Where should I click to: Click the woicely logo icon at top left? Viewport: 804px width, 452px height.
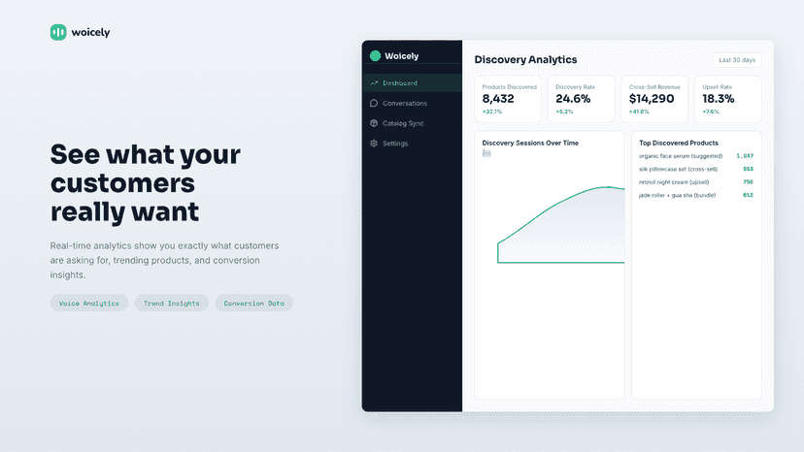pyautogui.click(x=58, y=32)
